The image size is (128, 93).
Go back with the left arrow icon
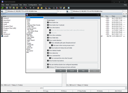pyautogui.click(x=30, y=8)
